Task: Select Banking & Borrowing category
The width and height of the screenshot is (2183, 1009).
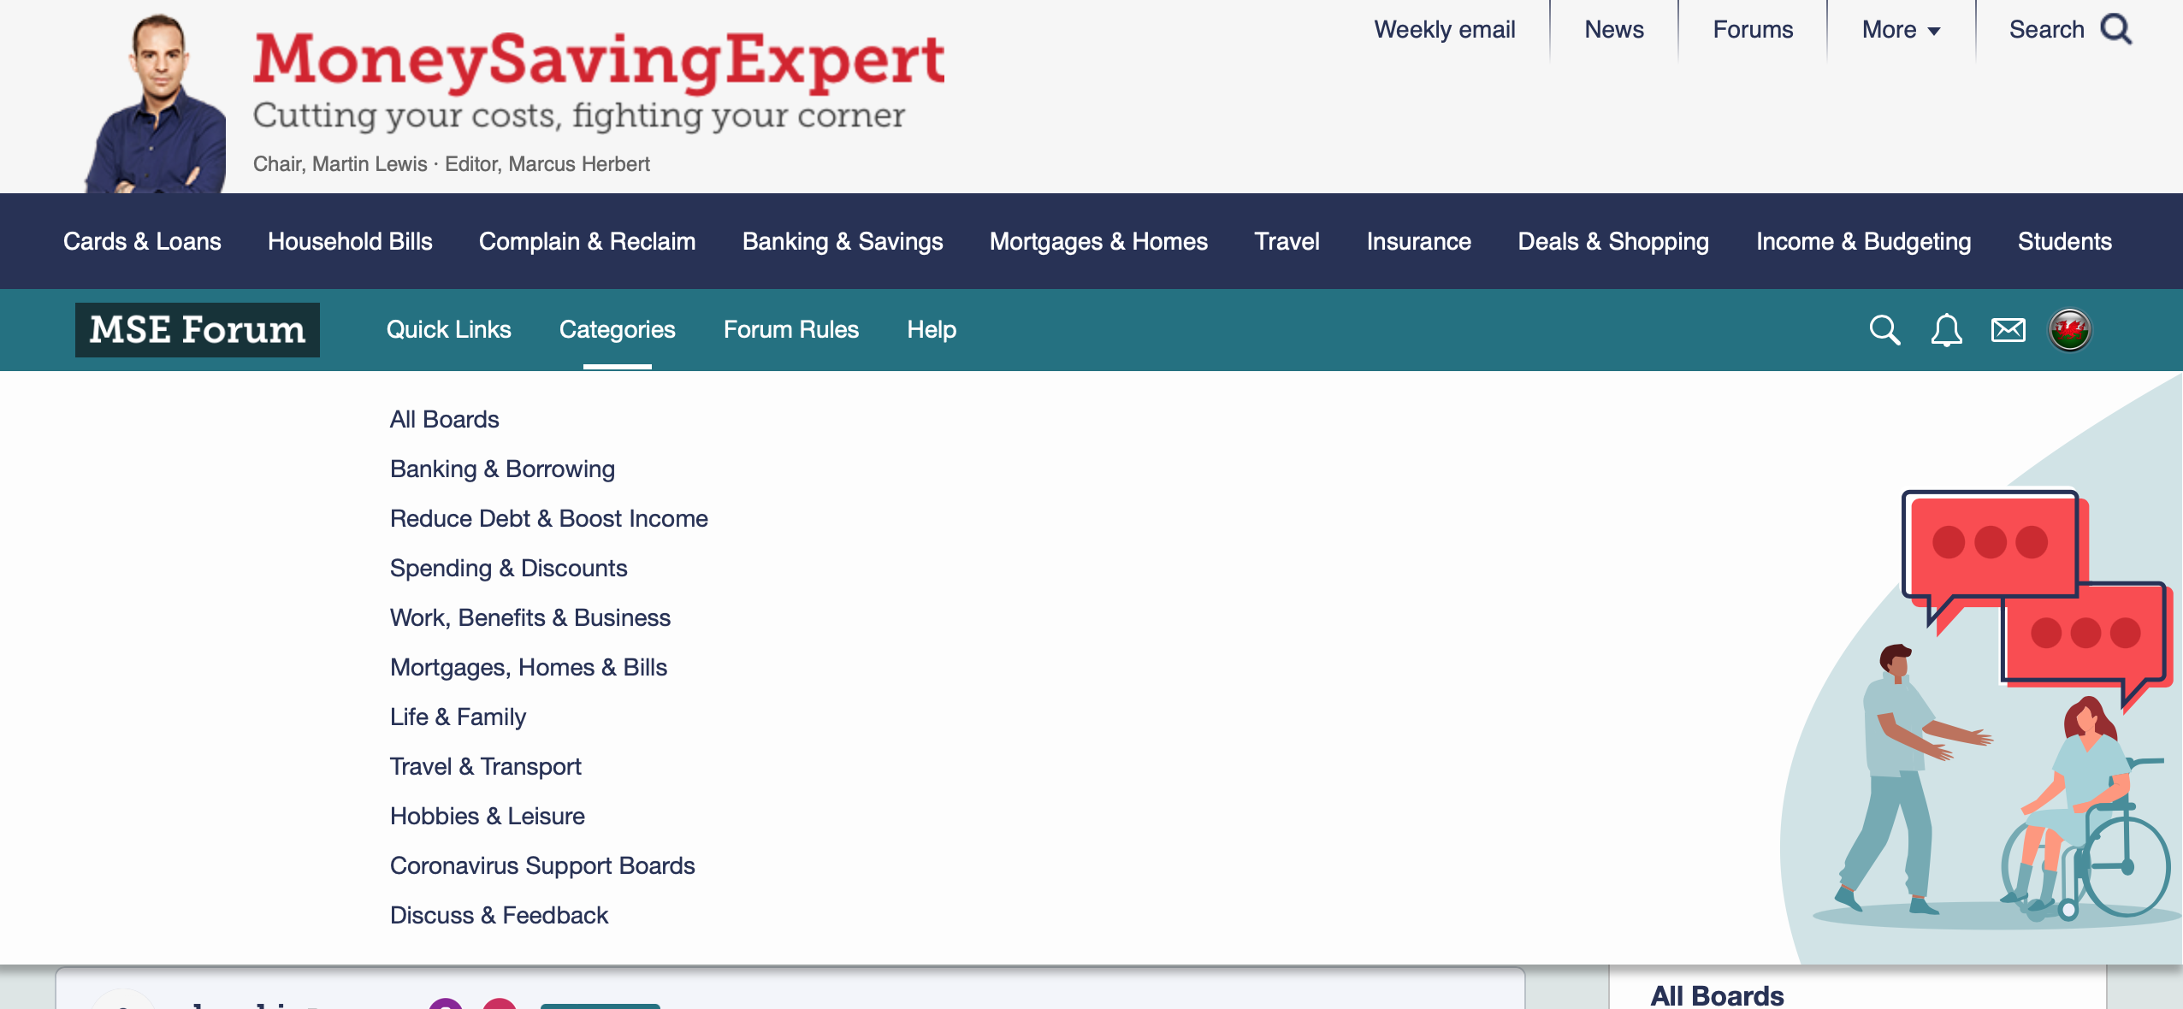Action: click(x=502, y=469)
